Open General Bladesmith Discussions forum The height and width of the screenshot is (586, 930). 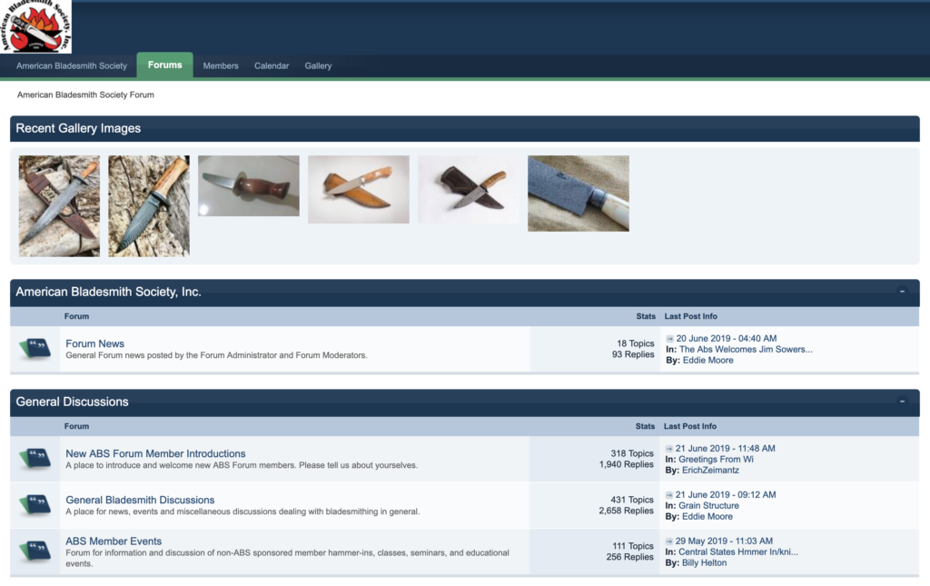click(x=140, y=500)
